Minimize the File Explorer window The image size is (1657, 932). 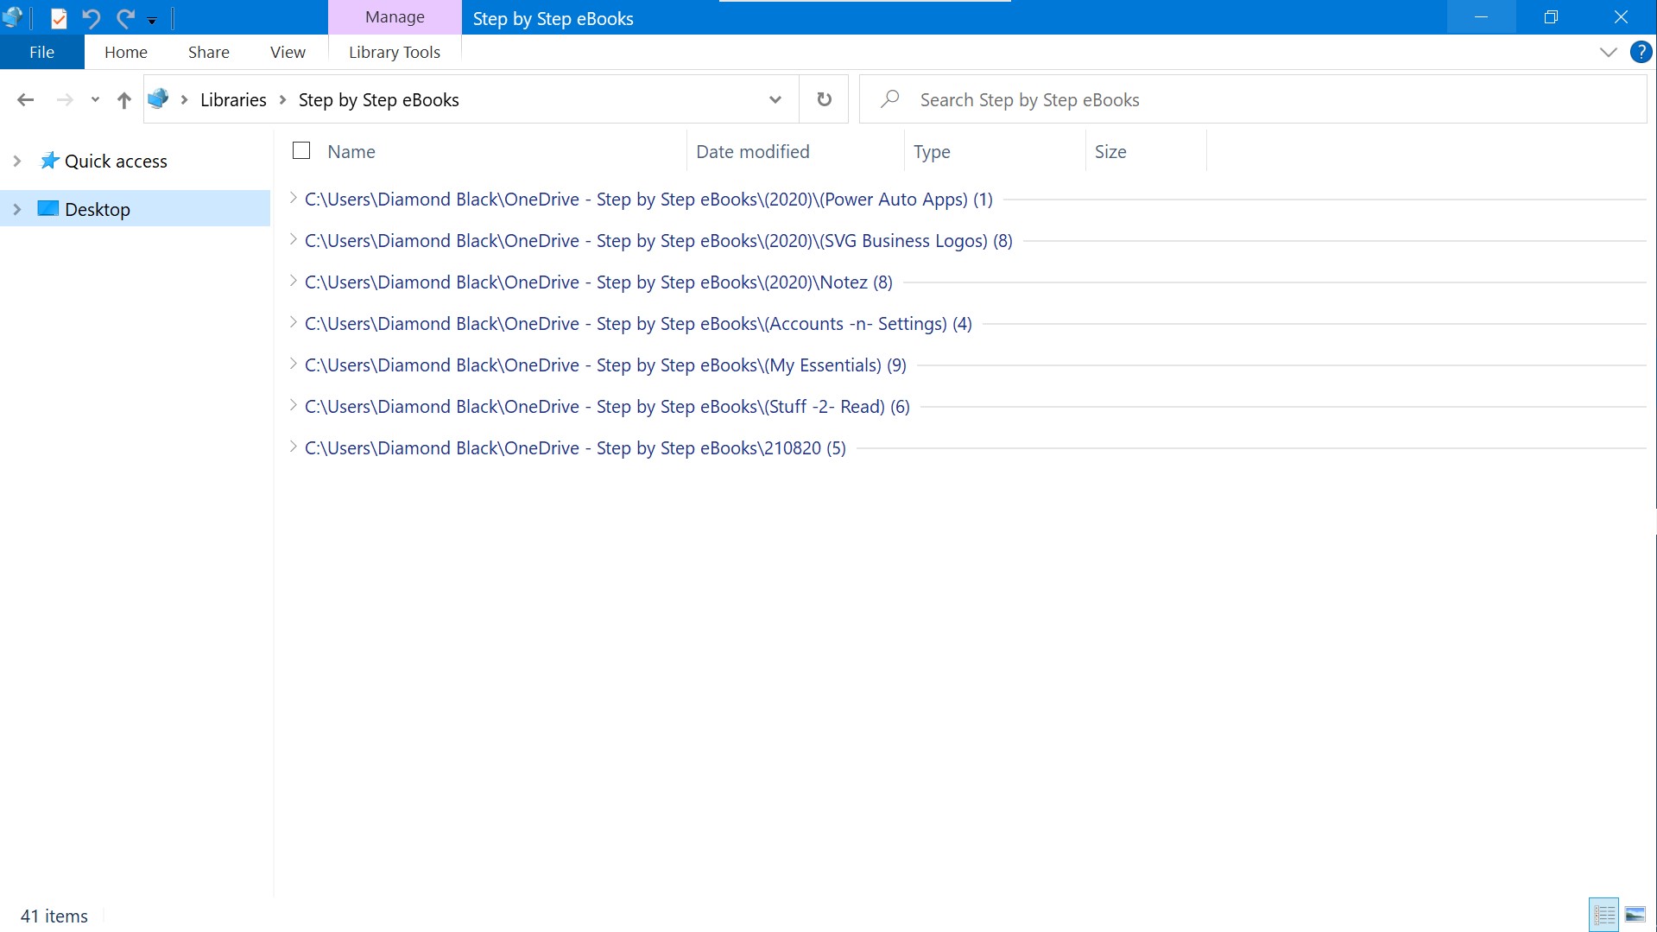1481,17
